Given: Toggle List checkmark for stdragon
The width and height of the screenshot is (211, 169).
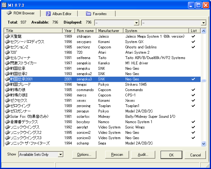Looking at the screenshot, I should point(193,36).
